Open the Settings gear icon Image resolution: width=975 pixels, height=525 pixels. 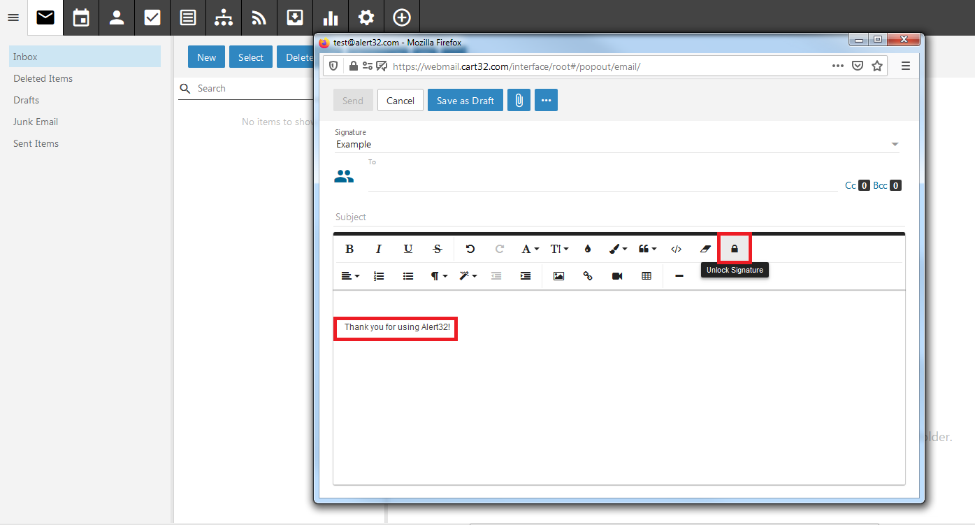tap(366, 17)
